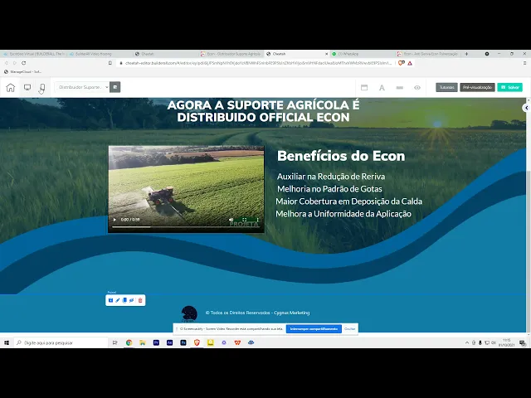Open the browser main menu icon
Screen dimensions: 531x398
[x=524, y=63]
